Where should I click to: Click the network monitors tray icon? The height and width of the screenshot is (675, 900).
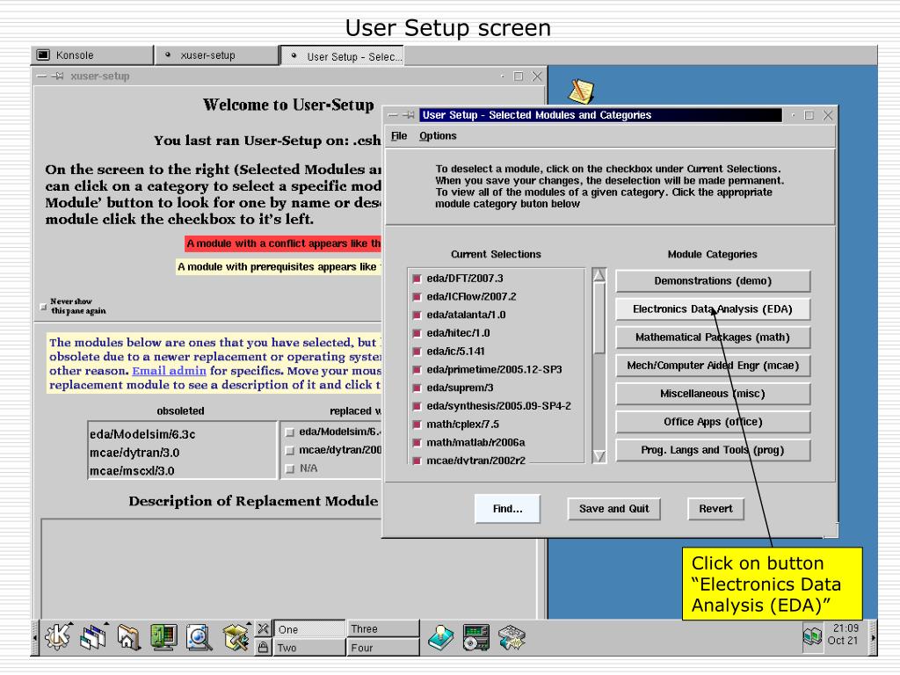click(812, 636)
